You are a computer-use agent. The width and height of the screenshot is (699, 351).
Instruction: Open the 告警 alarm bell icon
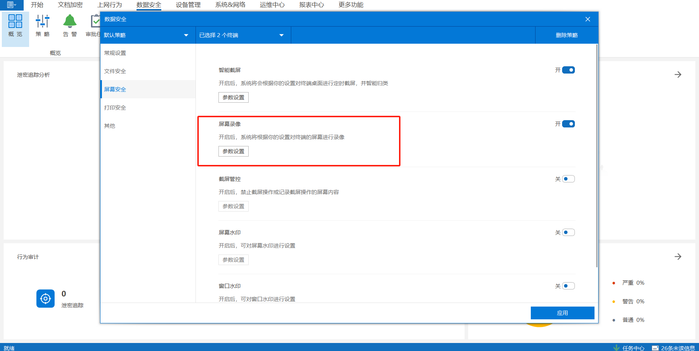pos(70,25)
